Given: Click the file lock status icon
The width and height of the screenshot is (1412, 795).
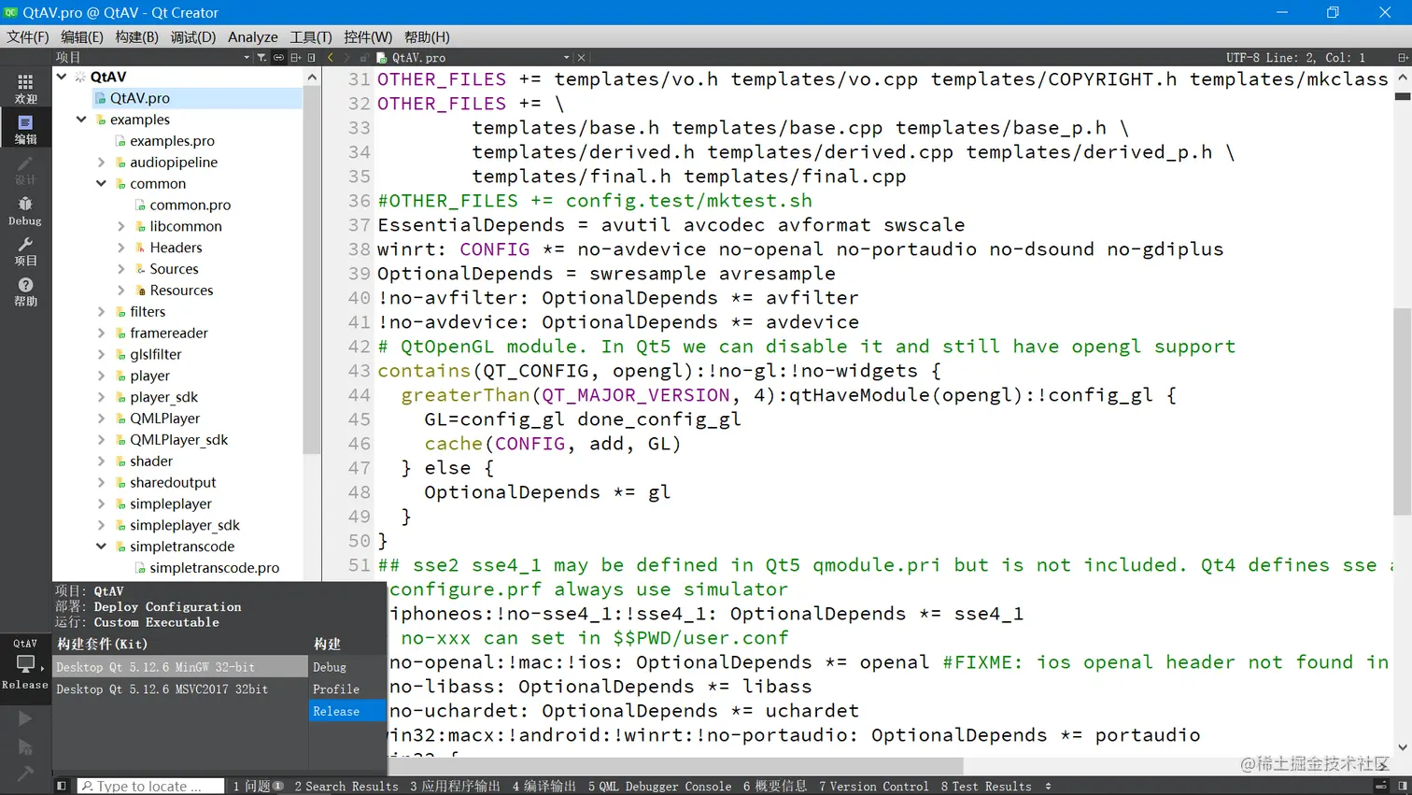Looking at the screenshot, I should pos(364,58).
